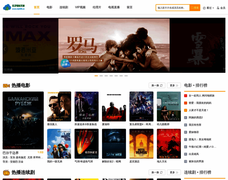This screenshot has height=180, width=228.
Task: Open ranking item 午後の紅潮
Action: point(202,147)
